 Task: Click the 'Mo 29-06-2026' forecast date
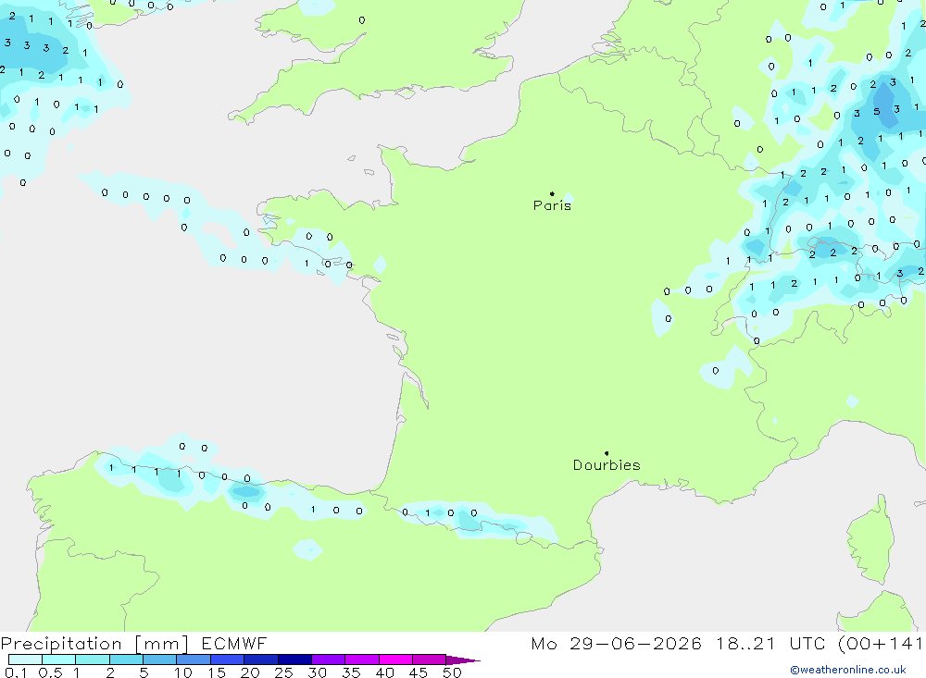pos(616,643)
